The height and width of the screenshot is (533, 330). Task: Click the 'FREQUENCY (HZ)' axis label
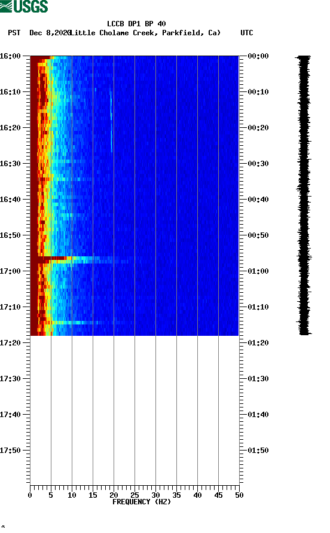point(142,502)
